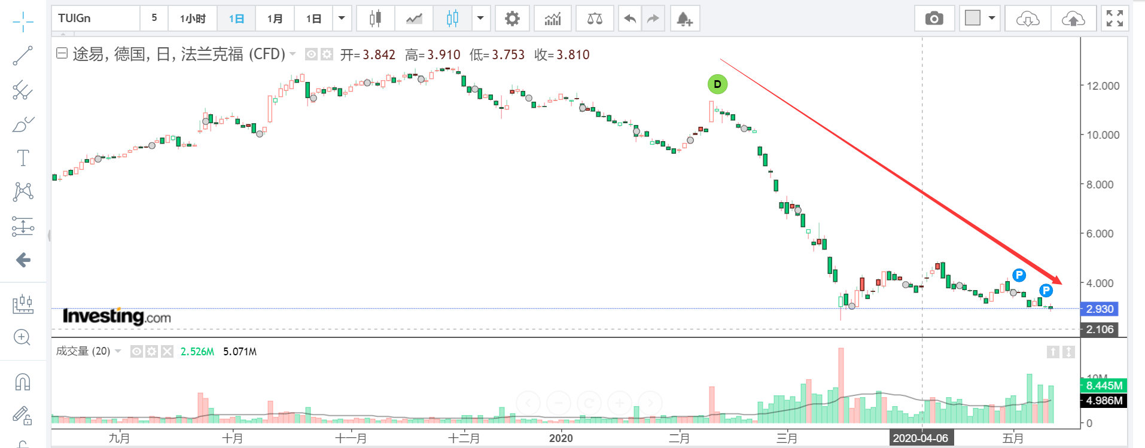This screenshot has height=448, width=1145.
Task: Open the pitchfork drawing tools
Action: (x=23, y=90)
